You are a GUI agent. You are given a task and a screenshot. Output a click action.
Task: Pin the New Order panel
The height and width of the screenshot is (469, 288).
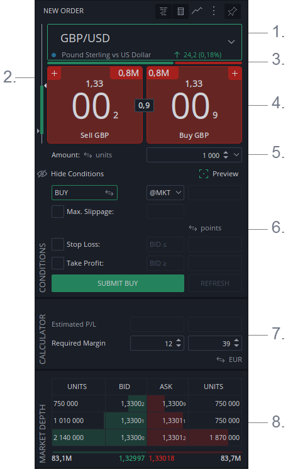[x=232, y=11]
